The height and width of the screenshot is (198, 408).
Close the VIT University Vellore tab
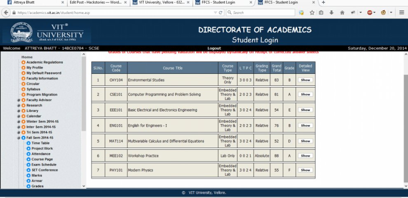tap(188, 2)
